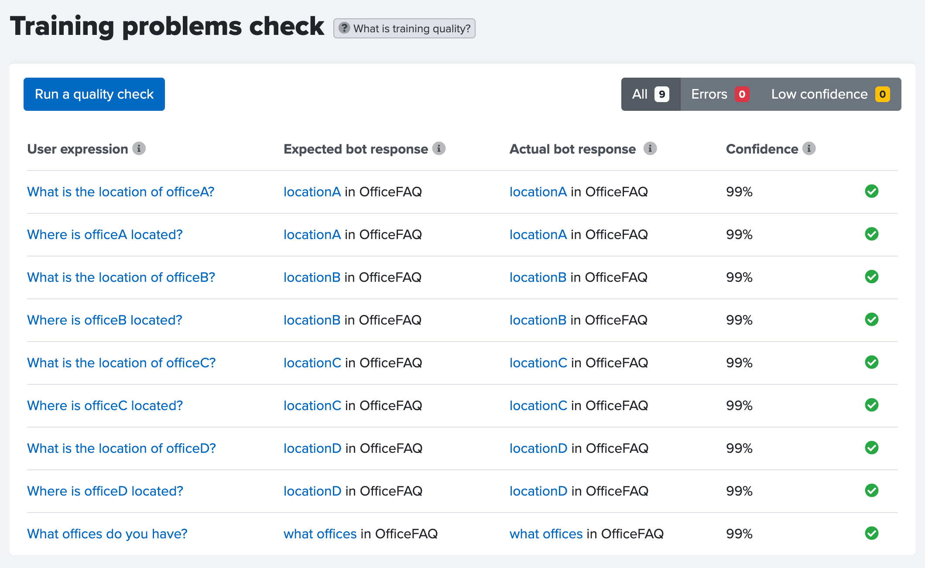Open expression 'What is the location of officeC?'
Viewport: 925px width, 568px height.
(121, 363)
